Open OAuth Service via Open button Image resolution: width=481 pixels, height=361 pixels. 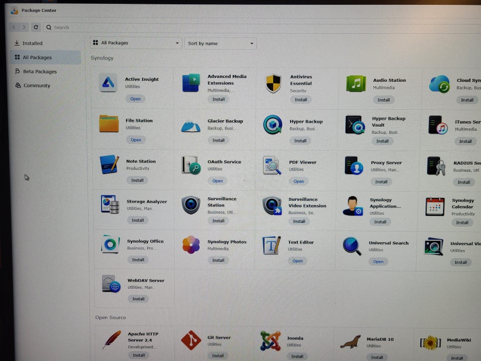click(217, 181)
